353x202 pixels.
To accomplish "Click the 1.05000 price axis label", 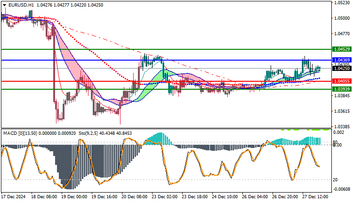I will click(342, 18).
